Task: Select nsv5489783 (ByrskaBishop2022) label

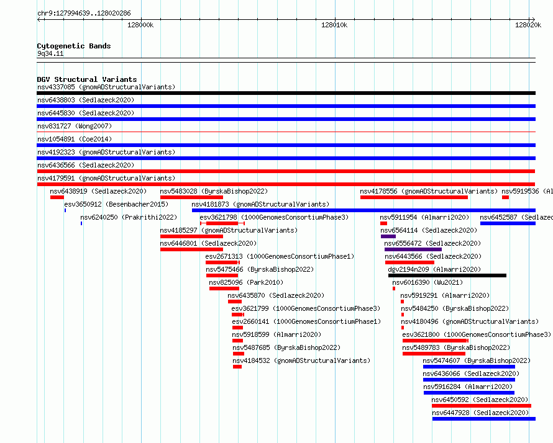Action: click(456, 347)
